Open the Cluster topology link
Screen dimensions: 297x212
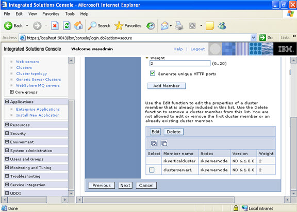pos(31,73)
